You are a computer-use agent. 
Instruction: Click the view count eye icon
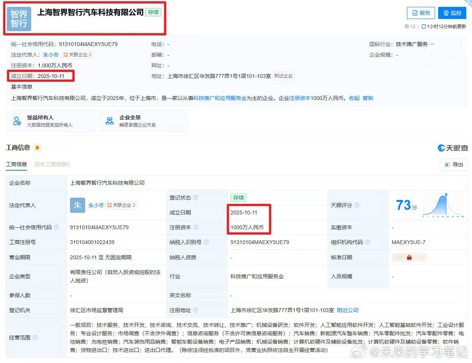pyautogui.click(x=406, y=26)
